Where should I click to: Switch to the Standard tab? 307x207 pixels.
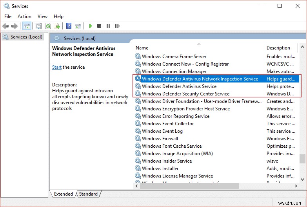[88, 194]
